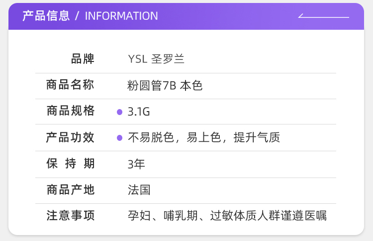Select the INFORMATION header text
This screenshot has width=373, height=241.
coord(121,16)
